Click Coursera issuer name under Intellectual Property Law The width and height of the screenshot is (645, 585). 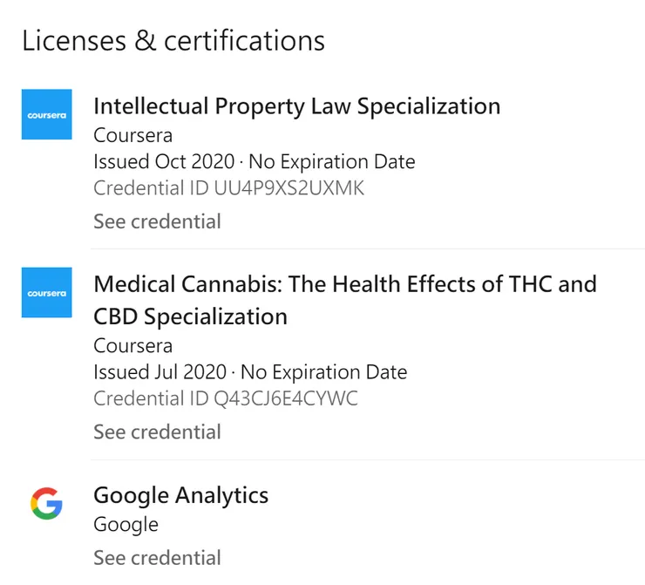click(132, 135)
